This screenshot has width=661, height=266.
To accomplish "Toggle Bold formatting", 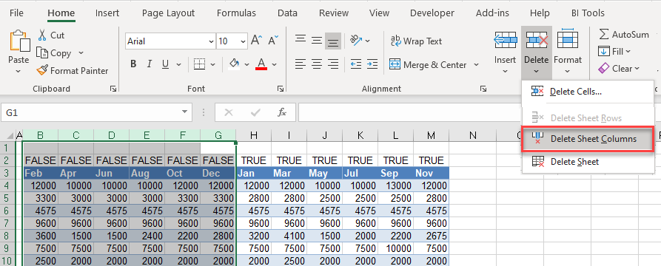I will point(133,64).
